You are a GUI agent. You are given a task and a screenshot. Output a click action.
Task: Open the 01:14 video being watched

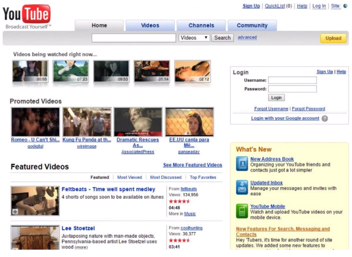(x=152, y=71)
